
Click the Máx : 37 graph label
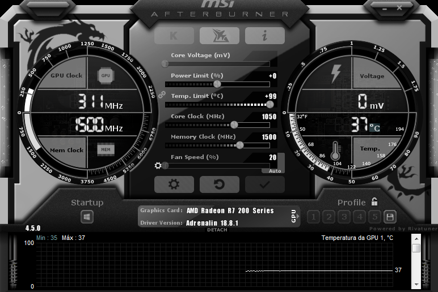pyautogui.click(x=73, y=238)
